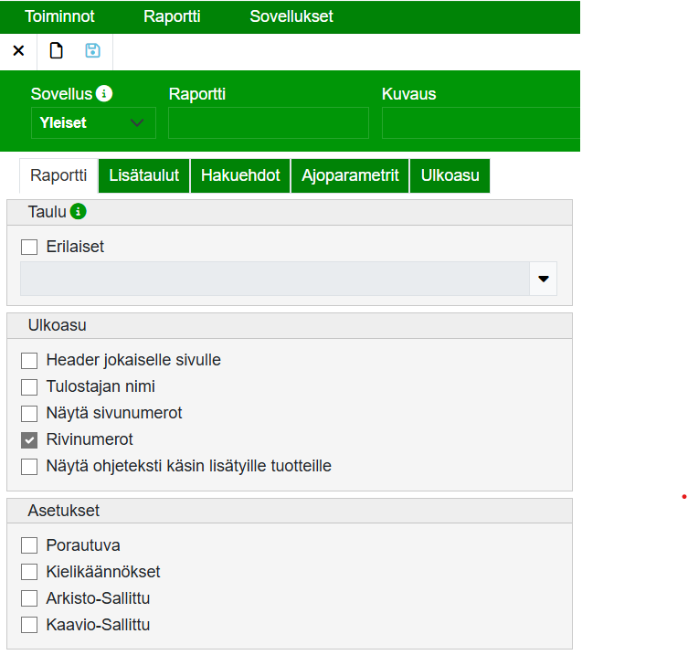
Task: Check Header jokaiselle sivulle option
Action: pyautogui.click(x=29, y=360)
